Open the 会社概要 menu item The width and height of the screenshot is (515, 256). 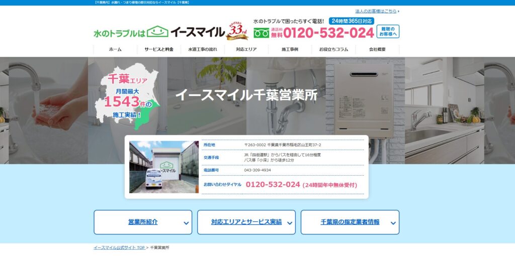tap(377, 50)
